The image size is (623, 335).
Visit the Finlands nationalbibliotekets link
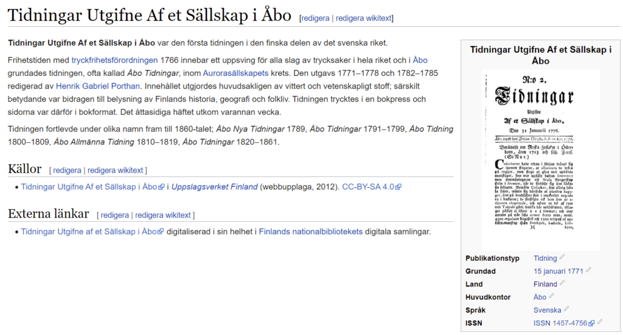click(x=310, y=232)
